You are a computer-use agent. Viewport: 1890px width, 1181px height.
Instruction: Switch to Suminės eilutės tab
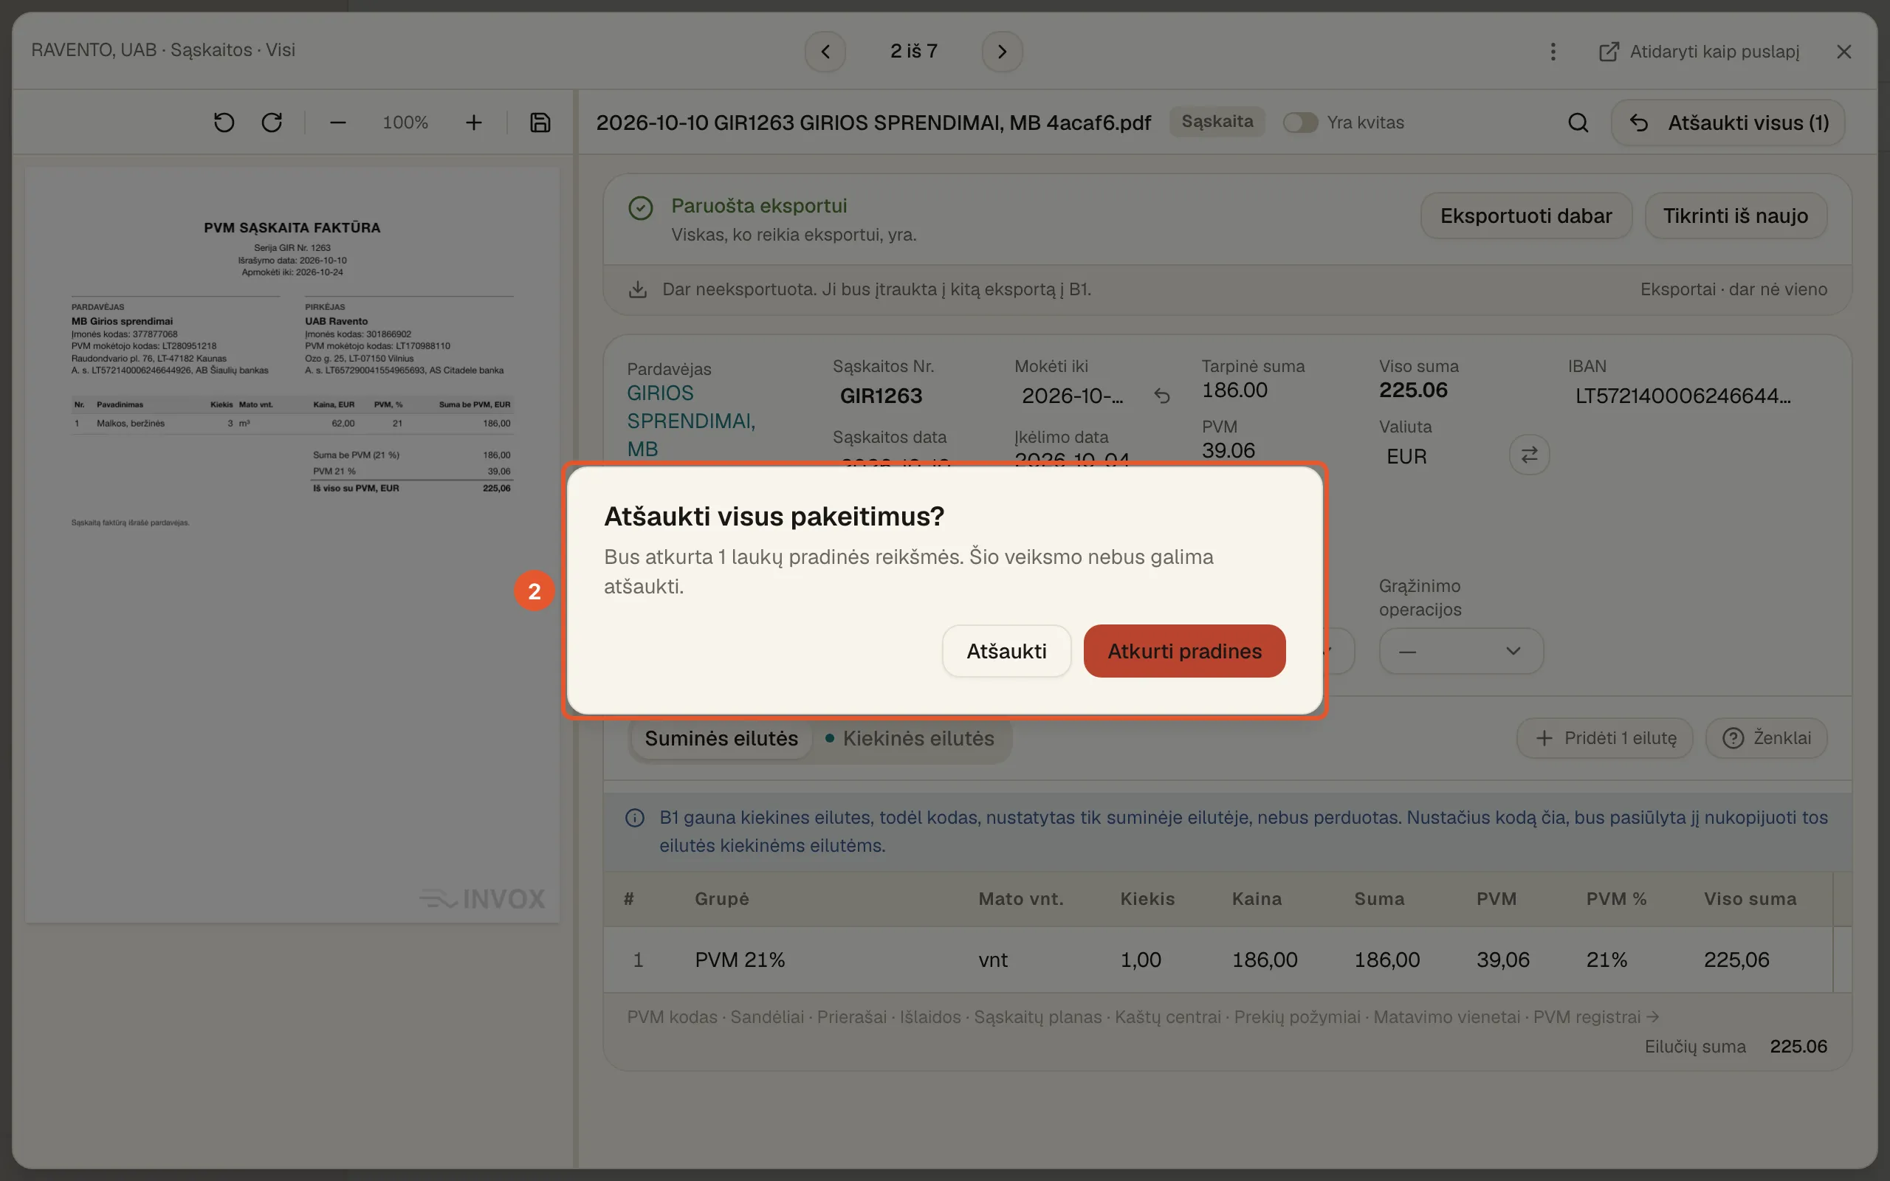point(721,738)
